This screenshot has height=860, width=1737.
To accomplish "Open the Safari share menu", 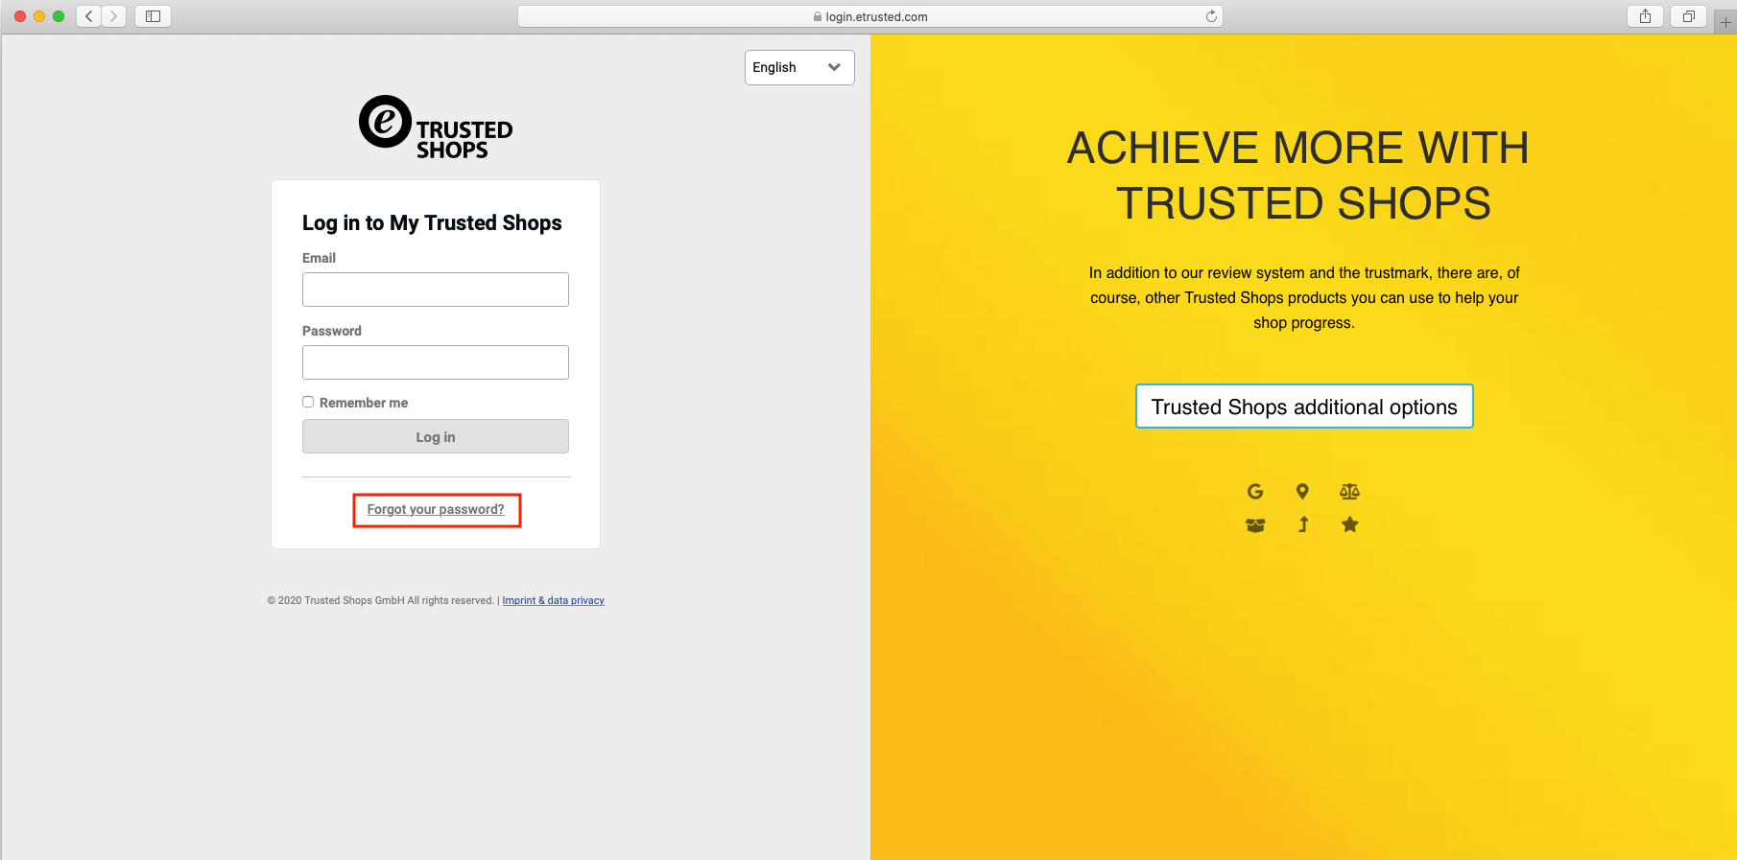I will point(1646,16).
